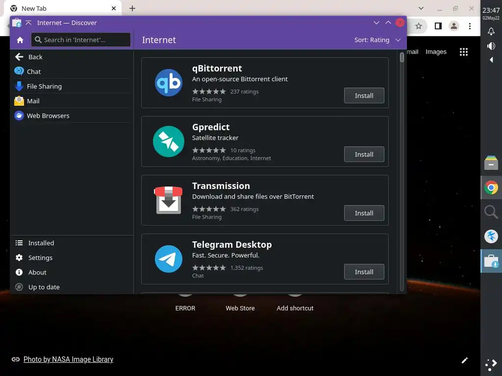Install Gpredict

tap(364, 154)
